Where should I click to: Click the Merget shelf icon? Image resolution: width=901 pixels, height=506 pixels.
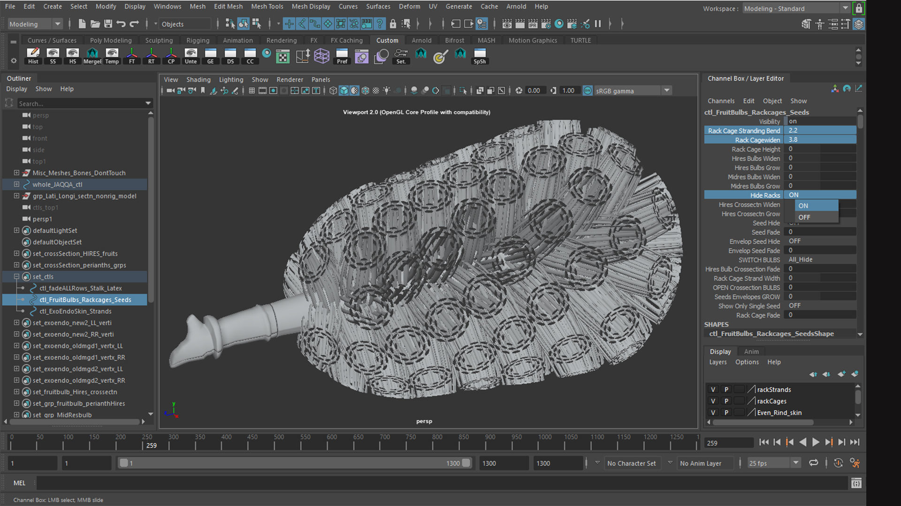point(92,56)
